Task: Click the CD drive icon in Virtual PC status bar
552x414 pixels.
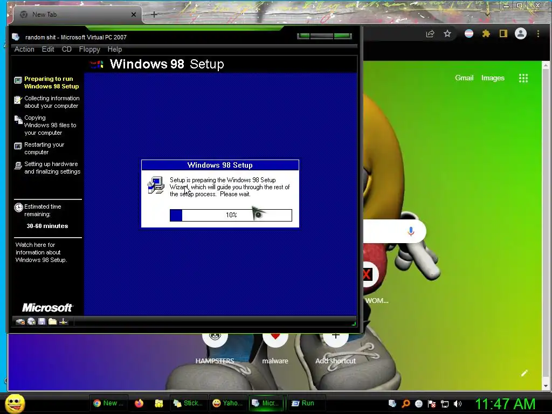Action: (x=31, y=321)
